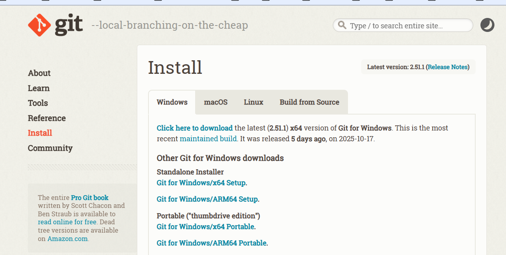
Task: Download Git for Windows/ARM64 Setup
Action: tap(207, 199)
